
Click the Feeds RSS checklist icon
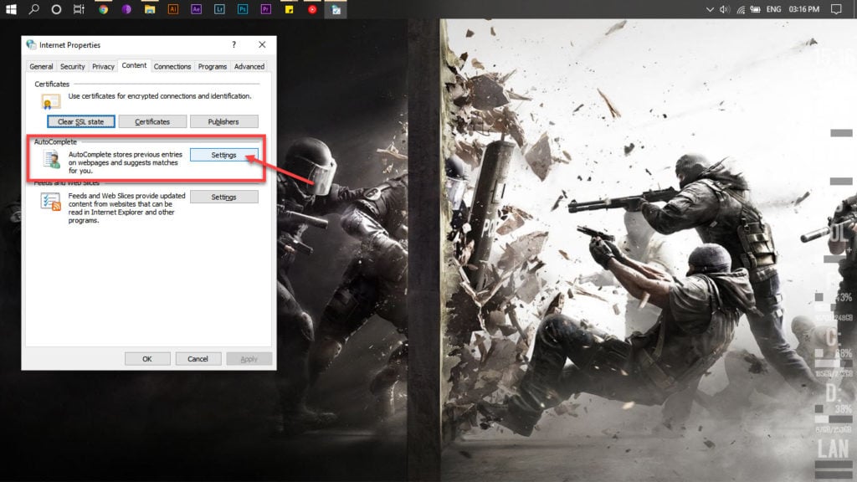pyautogui.click(x=51, y=201)
